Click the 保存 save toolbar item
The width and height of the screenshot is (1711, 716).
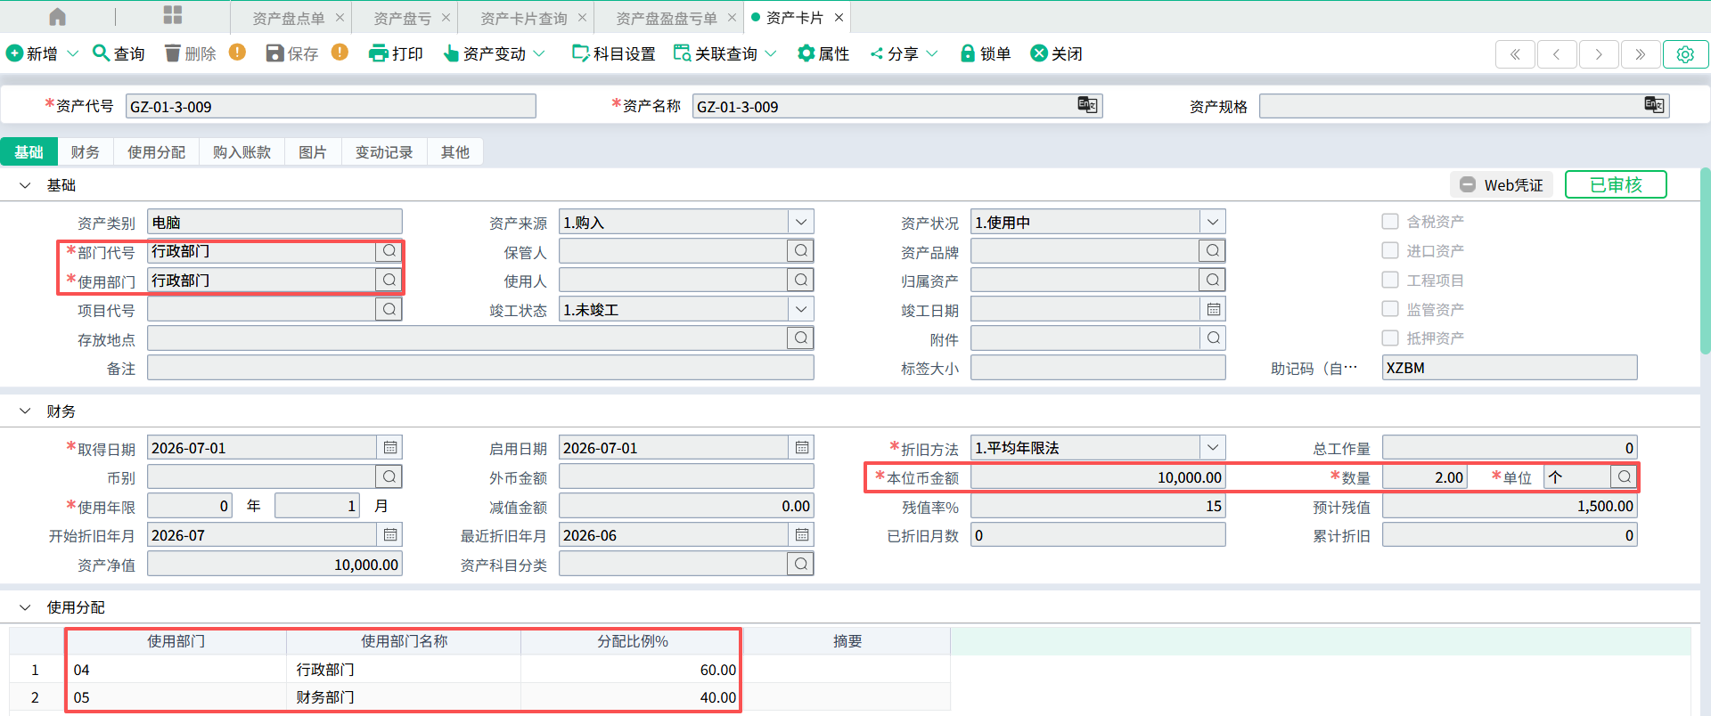coord(292,53)
